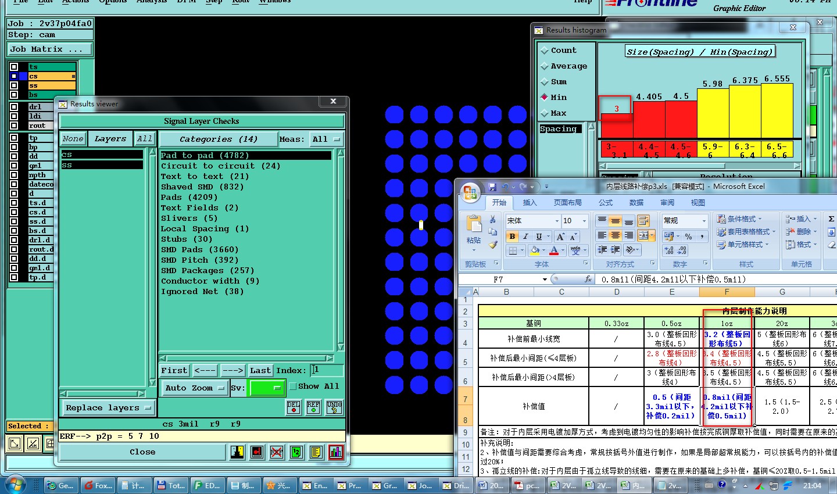The width and height of the screenshot is (837, 494).
Task: Open Sv green color dropdown
Action: 267,388
